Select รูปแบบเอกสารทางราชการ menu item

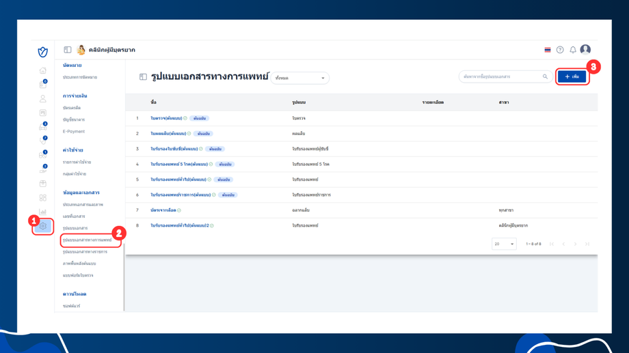tap(85, 252)
